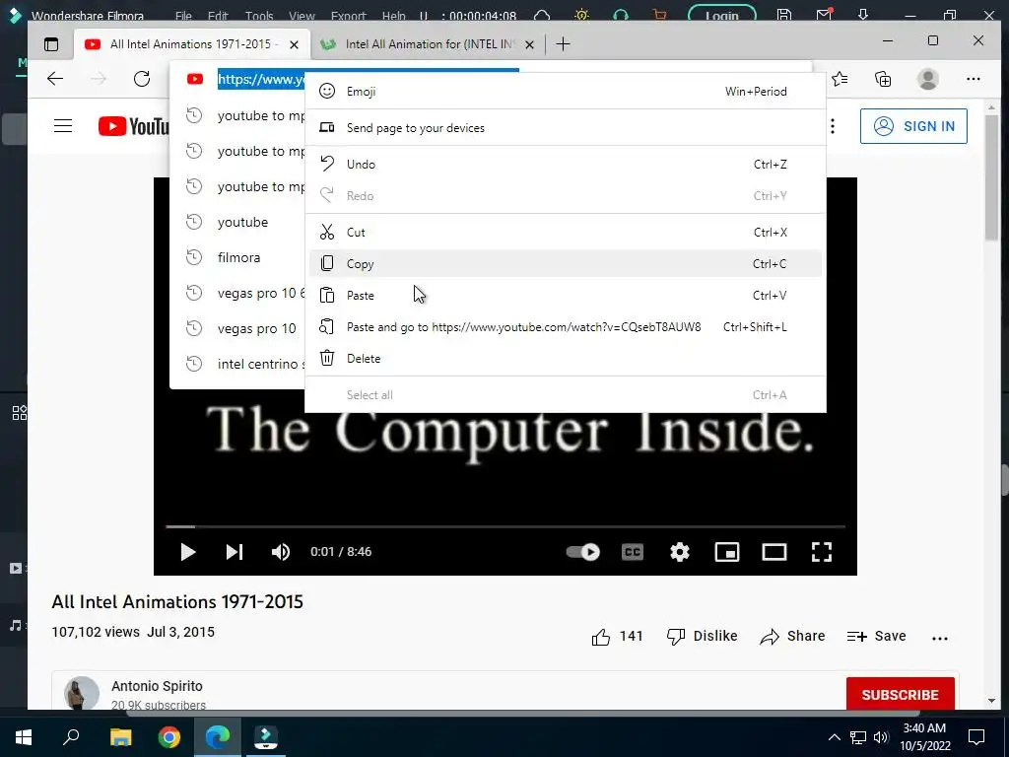The width and height of the screenshot is (1009, 757).
Task: Open a new browser tab
Action: 563,43
